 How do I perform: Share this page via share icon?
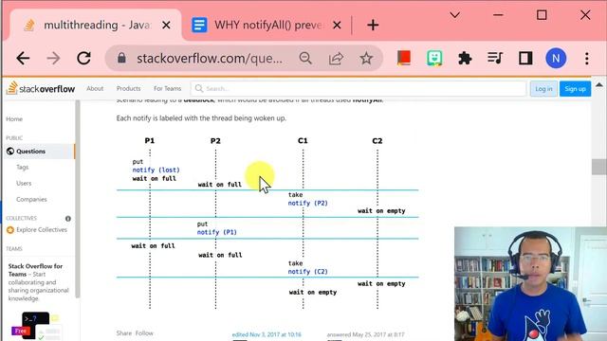tap(336, 59)
